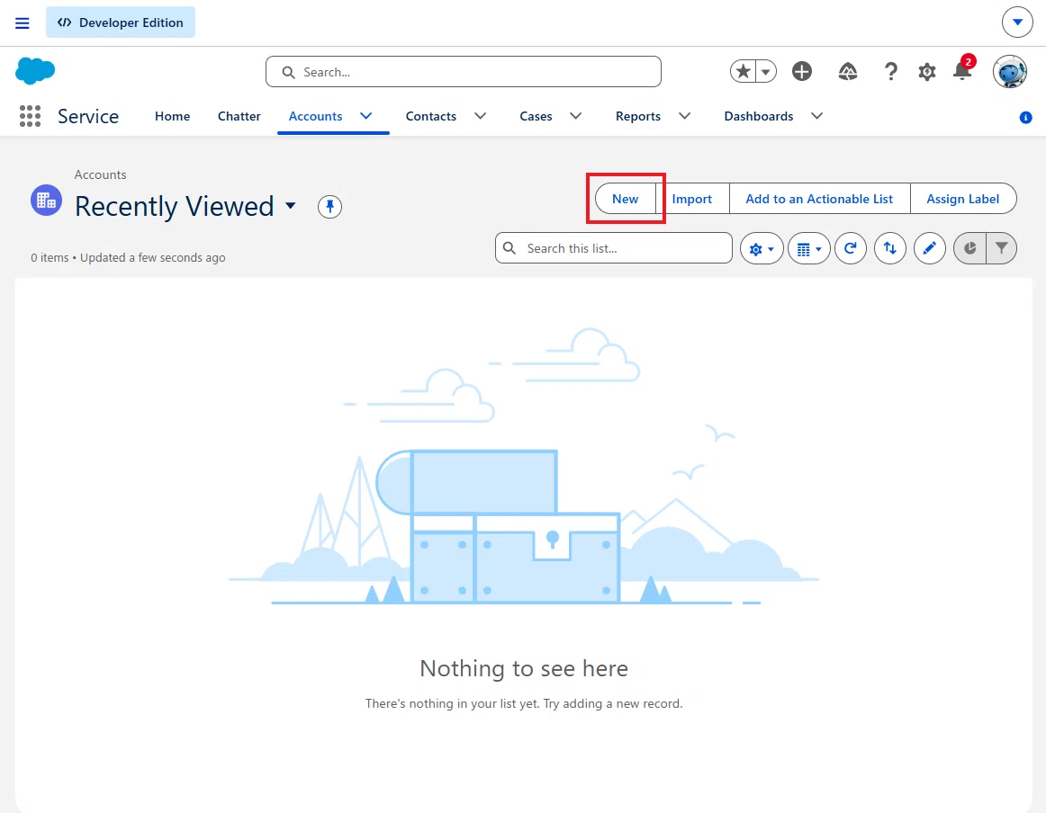
Task: Open the Help question mark icon
Action: tap(890, 71)
